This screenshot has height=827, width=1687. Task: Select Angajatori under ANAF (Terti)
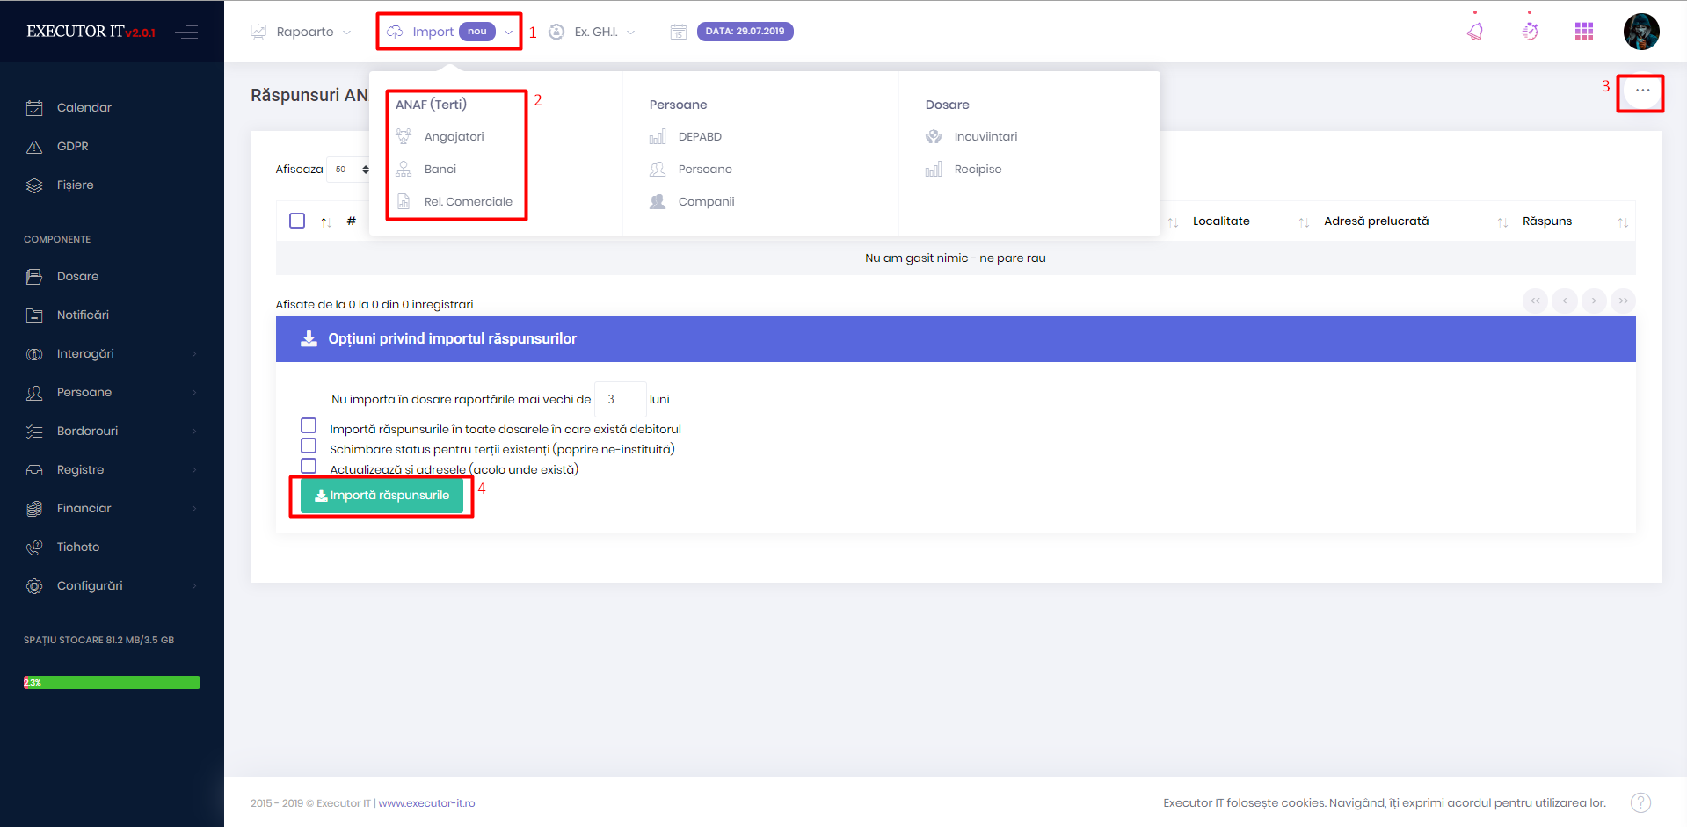[x=454, y=136]
